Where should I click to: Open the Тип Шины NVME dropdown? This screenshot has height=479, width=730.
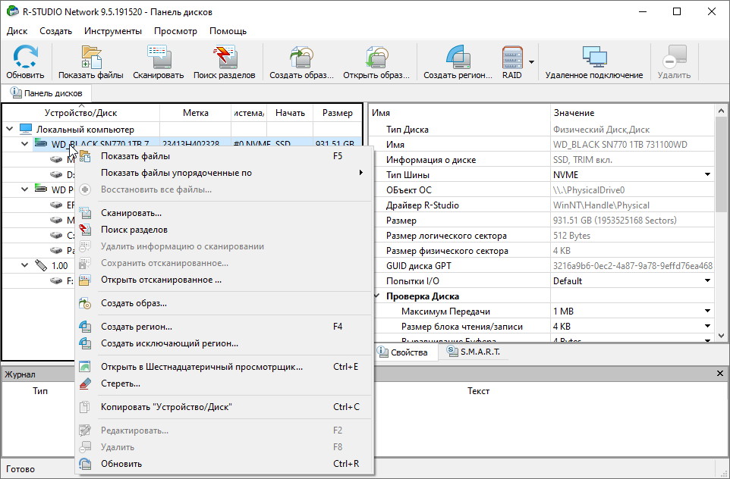pos(707,175)
